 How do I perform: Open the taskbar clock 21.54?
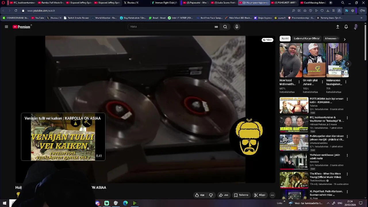tap(350, 203)
